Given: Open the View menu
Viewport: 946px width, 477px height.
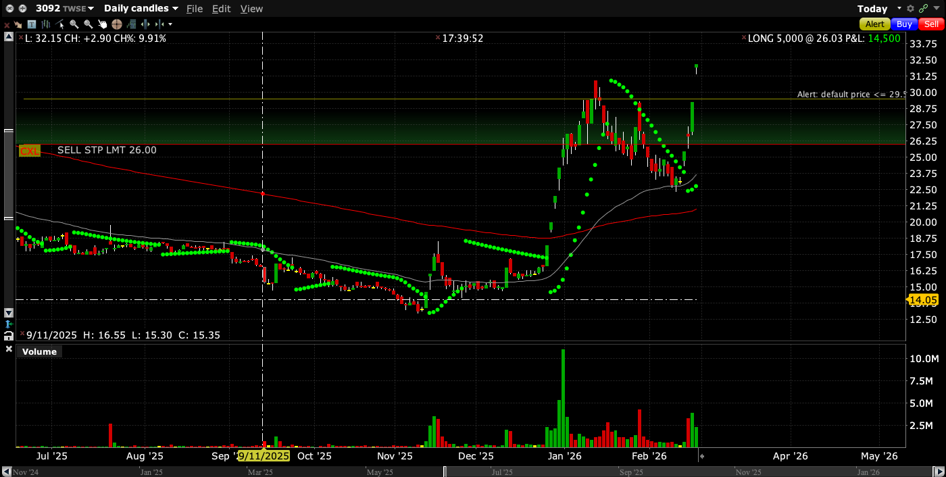Looking at the screenshot, I should [x=251, y=9].
